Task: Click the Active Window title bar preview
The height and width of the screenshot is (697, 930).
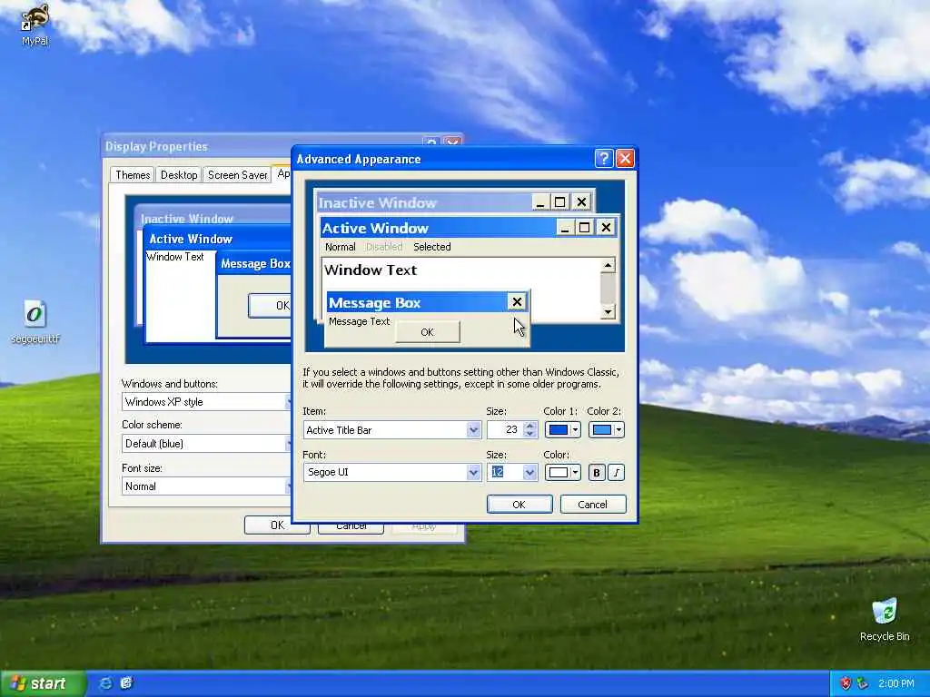Action: 439,228
